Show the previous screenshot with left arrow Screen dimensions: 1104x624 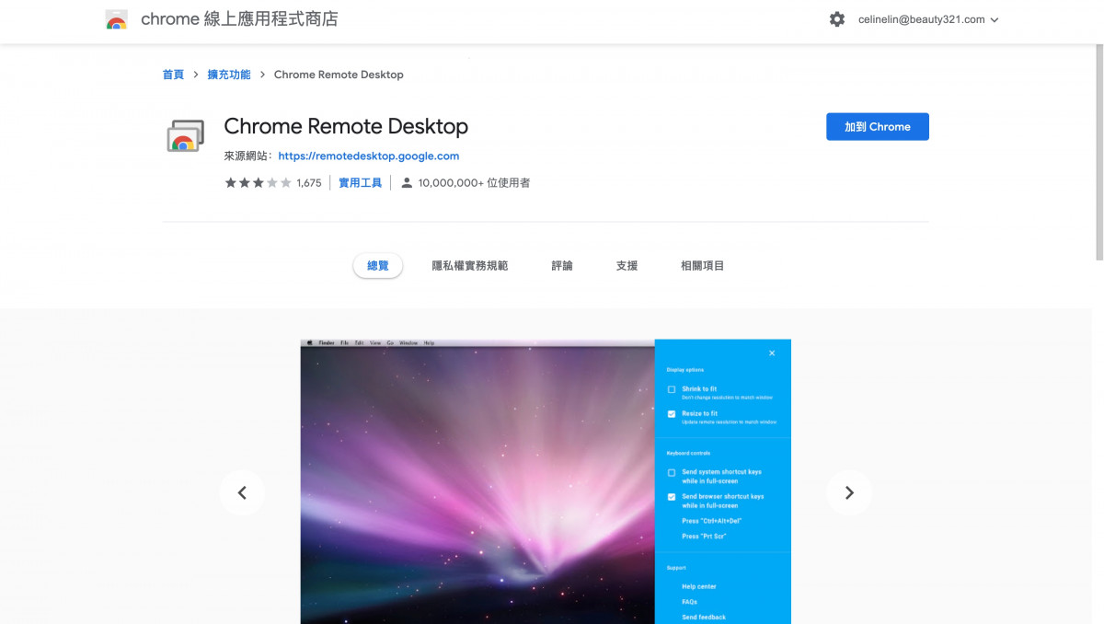242,492
